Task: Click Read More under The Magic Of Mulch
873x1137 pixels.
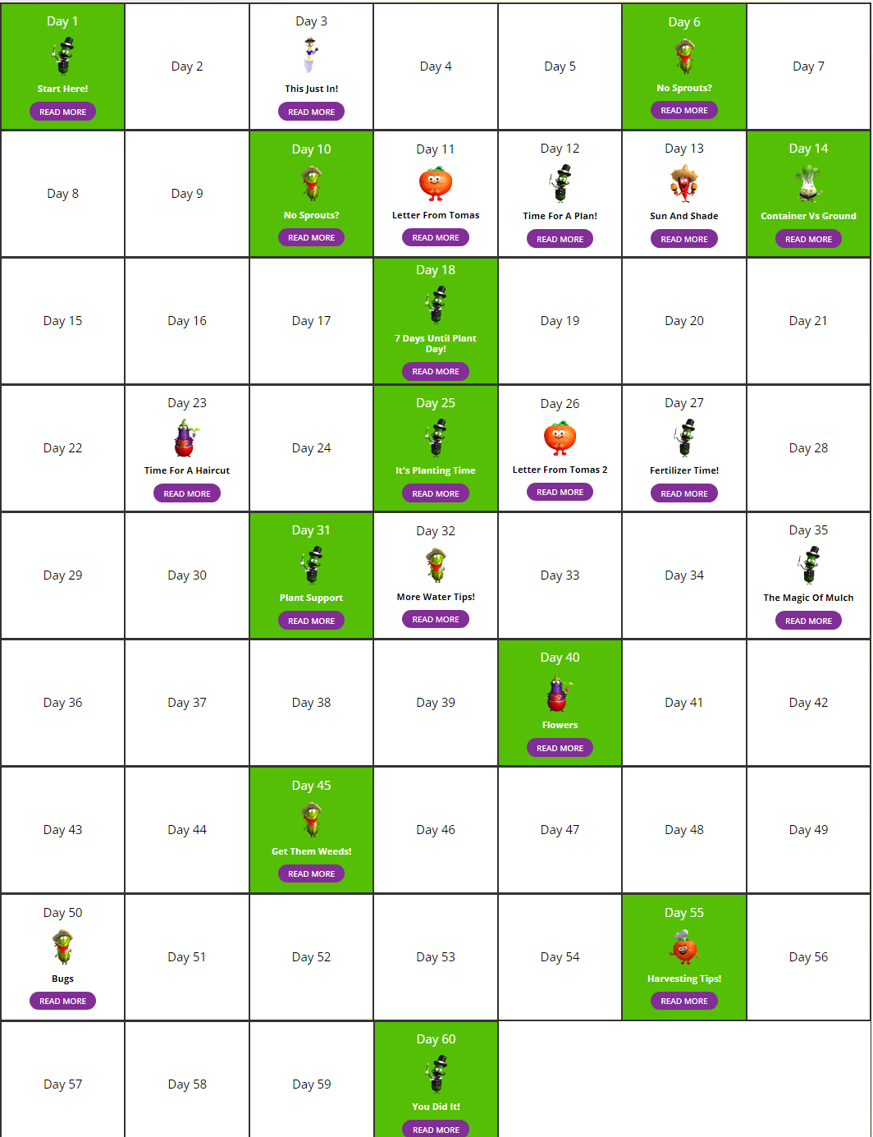Action: [x=808, y=621]
